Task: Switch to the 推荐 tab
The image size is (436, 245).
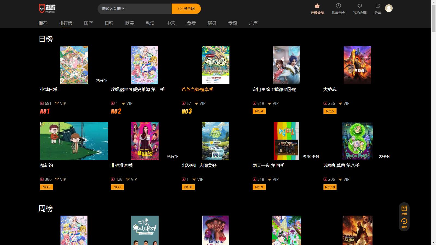Action: tap(43, 23)
